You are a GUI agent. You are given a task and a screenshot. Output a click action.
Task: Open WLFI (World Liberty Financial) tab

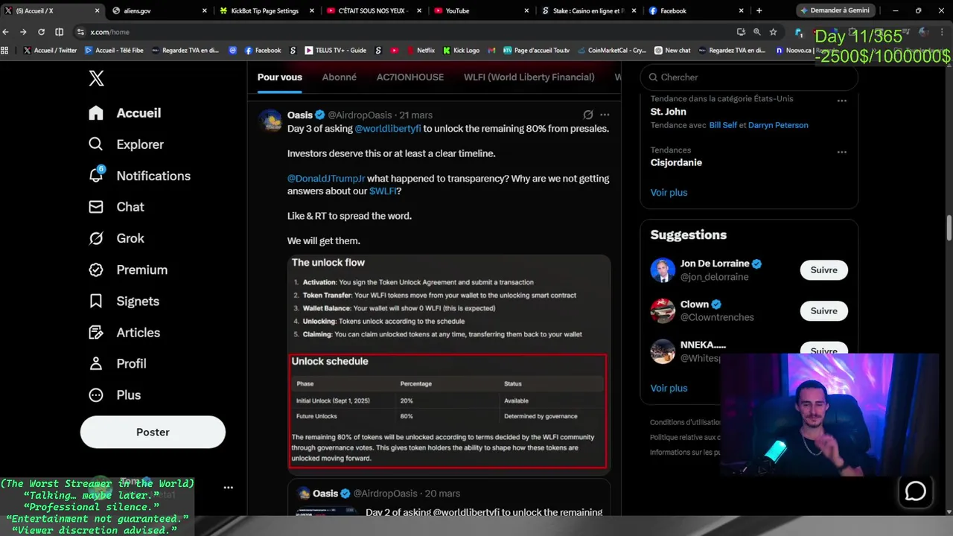coord(529,77)
